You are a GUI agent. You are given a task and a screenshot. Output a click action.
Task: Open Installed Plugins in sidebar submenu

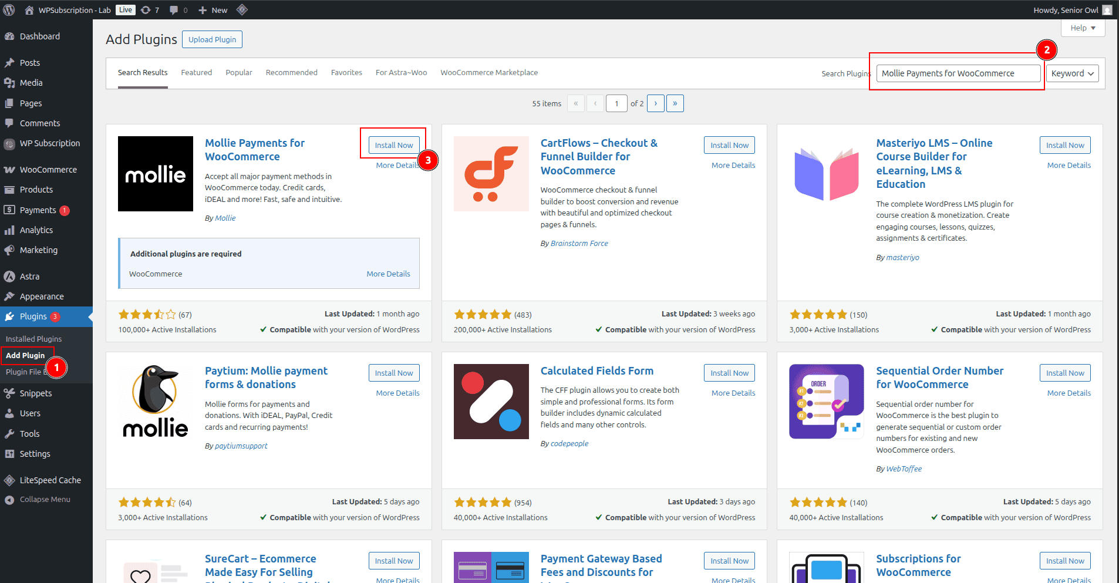[33, 339]
